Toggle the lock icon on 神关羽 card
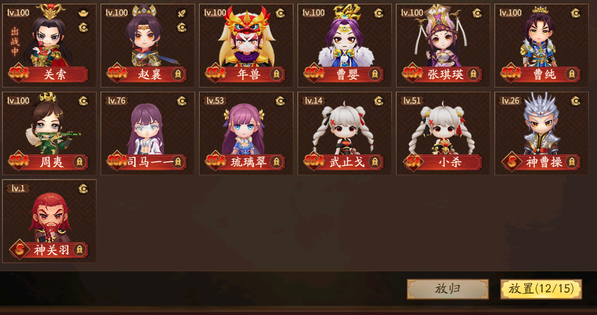This screenshot has width=597, height=315. 79,249
